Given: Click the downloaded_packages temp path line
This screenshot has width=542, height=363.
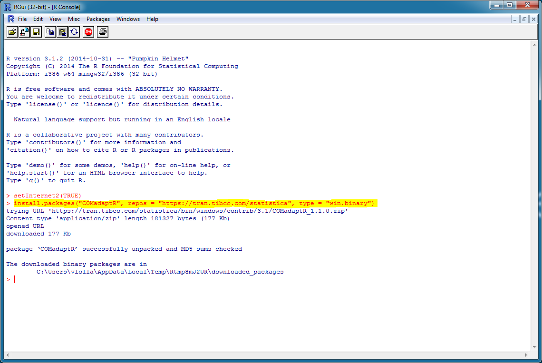Looking at the screenshot, I should click(x=160, y=272).
